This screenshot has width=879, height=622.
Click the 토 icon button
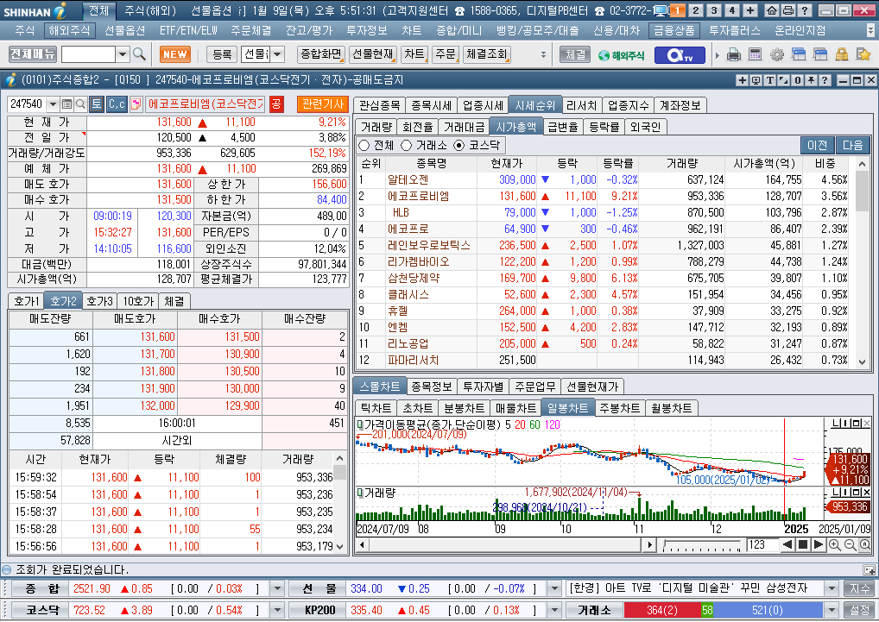[x=97, y=104]
